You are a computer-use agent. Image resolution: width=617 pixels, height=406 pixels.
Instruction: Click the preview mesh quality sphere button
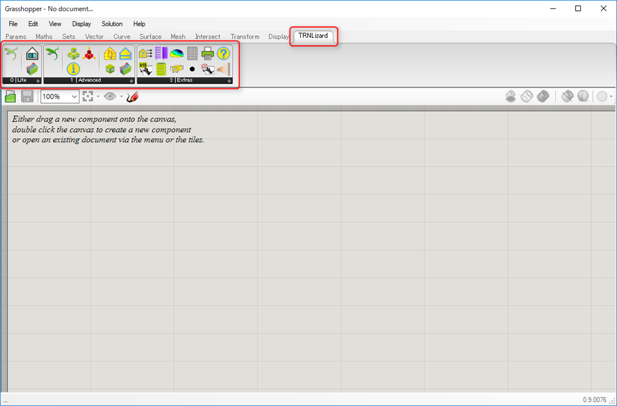pos(583,97)
